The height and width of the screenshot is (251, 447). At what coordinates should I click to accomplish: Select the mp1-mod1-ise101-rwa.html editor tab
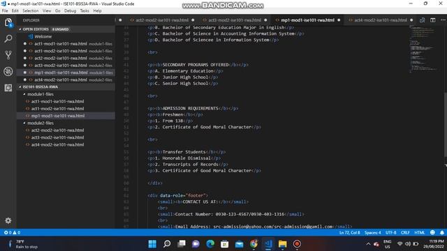307,20
